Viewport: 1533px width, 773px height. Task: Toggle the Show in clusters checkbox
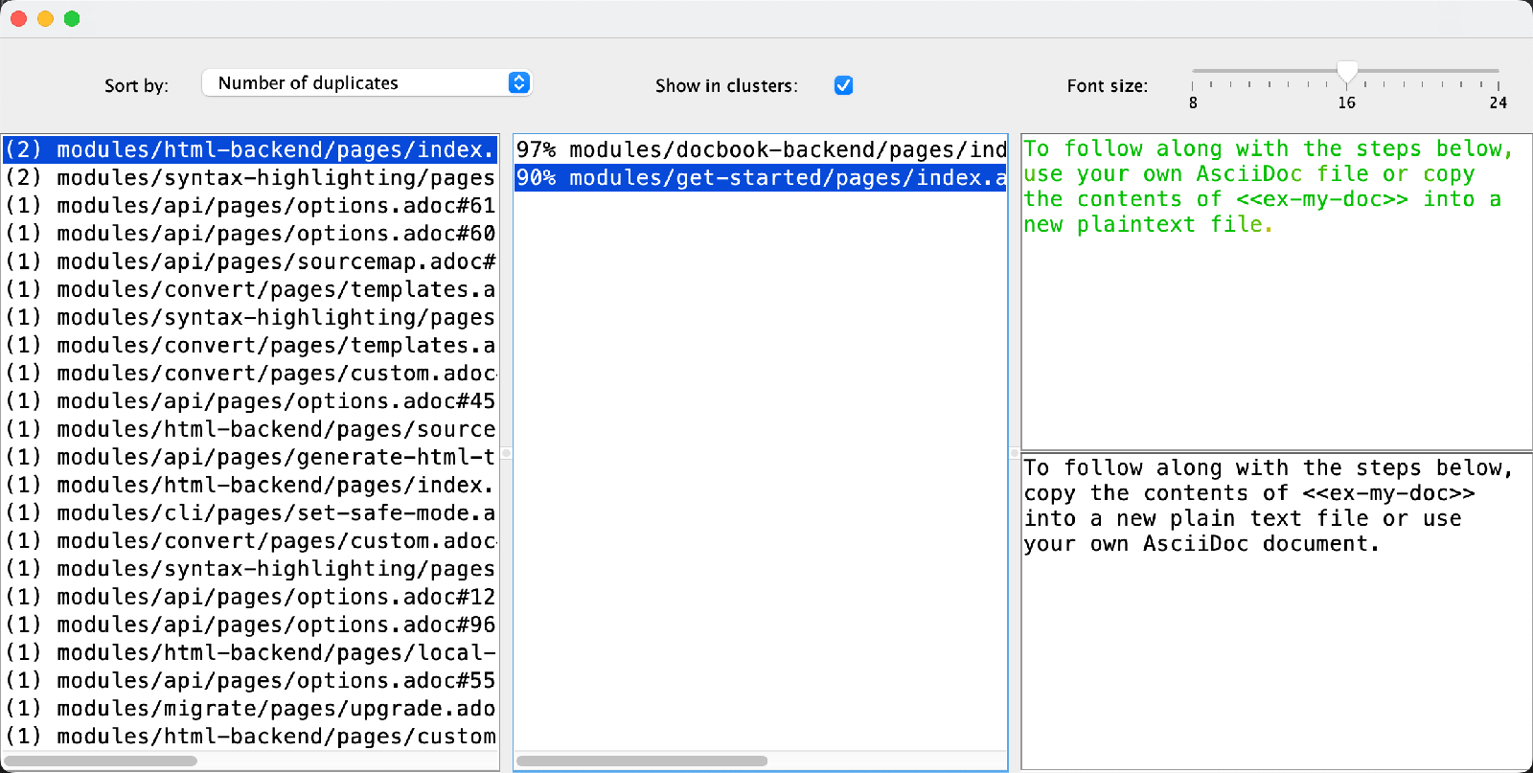point(843,85)
